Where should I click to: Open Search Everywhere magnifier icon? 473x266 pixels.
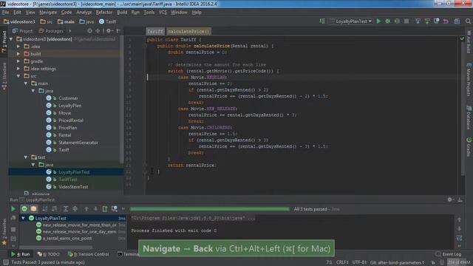click(x=468, y=21)
